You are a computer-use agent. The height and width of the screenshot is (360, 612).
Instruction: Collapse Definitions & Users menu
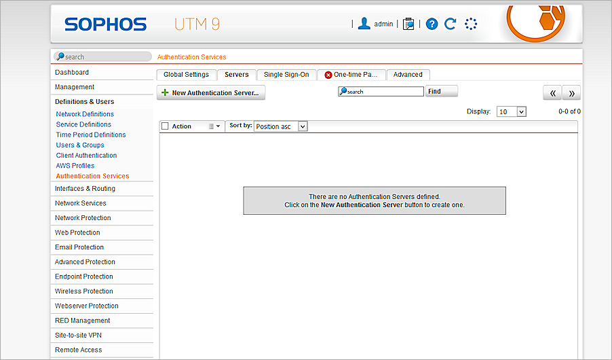coord(102,102)
